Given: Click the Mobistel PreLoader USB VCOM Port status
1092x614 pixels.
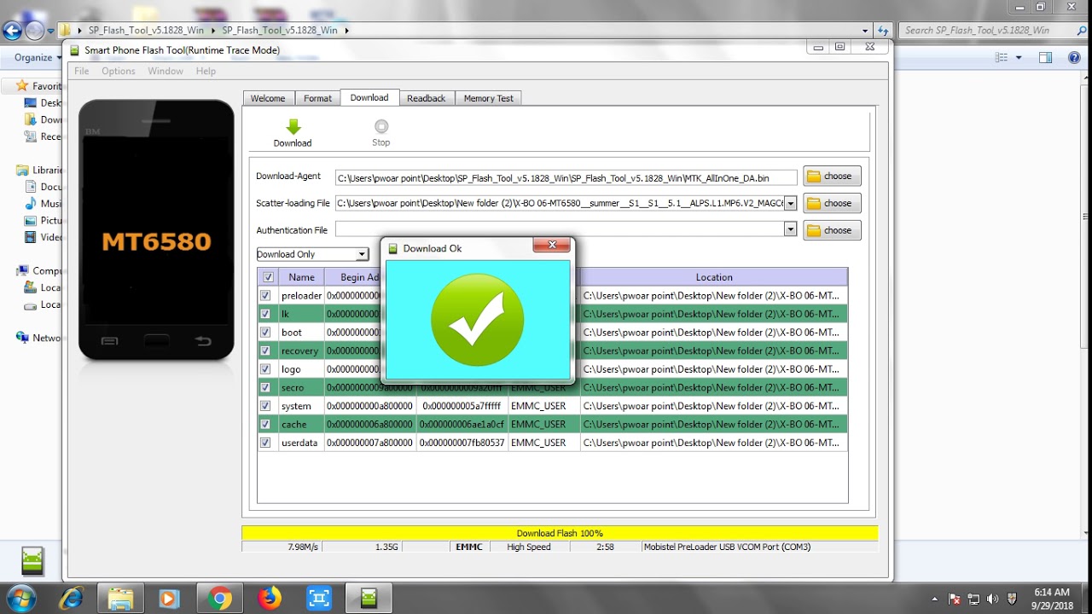Looking at the screenshot, I should coord(728,547).
